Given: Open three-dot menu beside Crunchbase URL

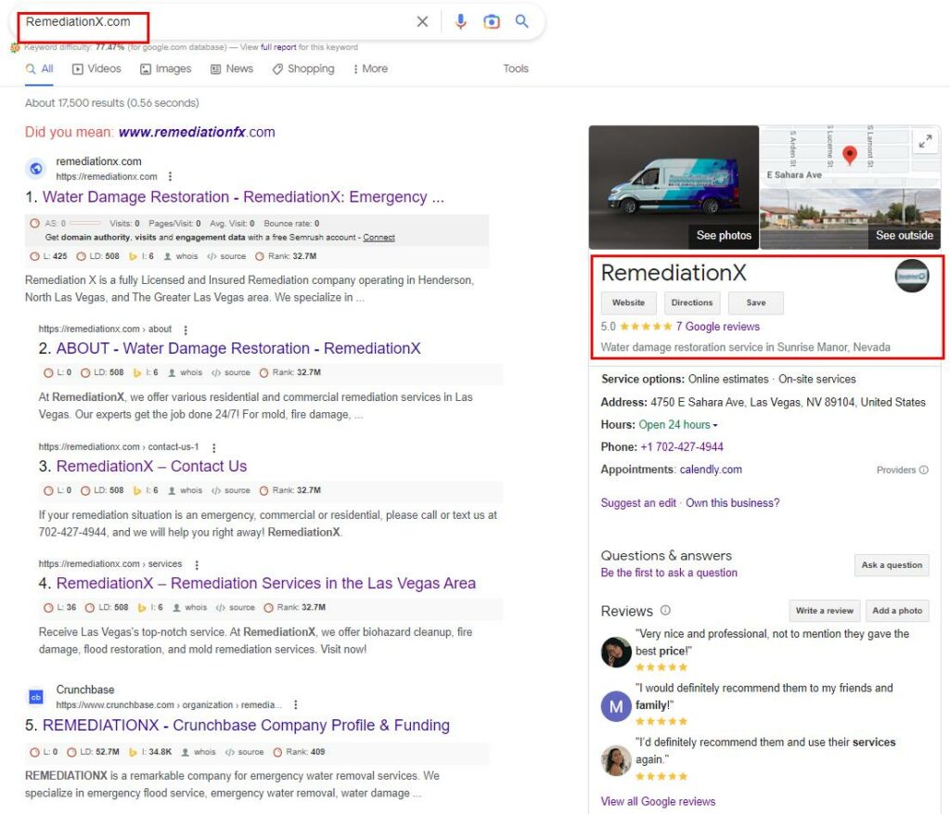Looking at the screenshot, I should pos(296,704).
